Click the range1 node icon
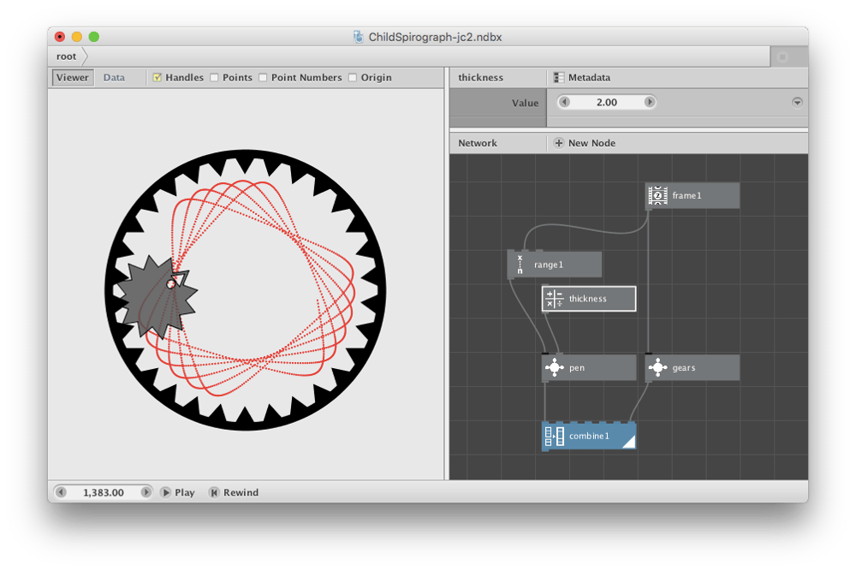856x571 pixels. point(520,265)
